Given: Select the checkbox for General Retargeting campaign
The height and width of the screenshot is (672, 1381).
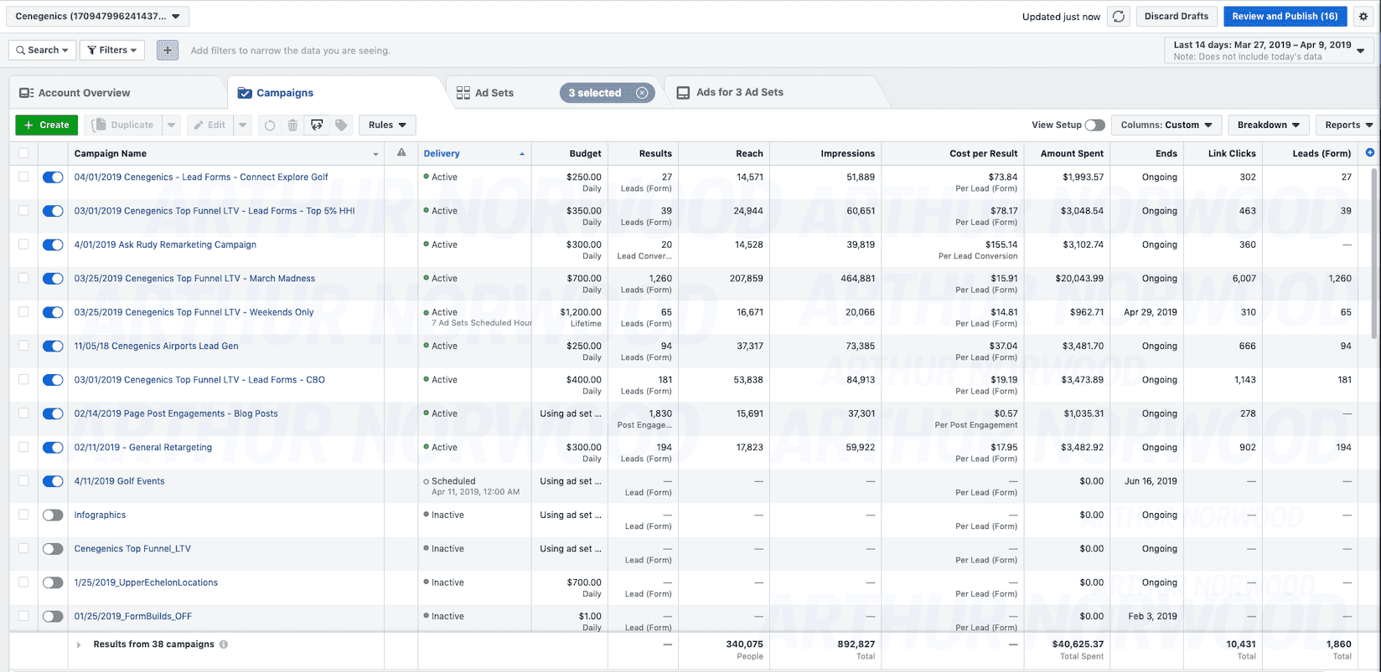Looking at the screenshot, I should point(23,447).
